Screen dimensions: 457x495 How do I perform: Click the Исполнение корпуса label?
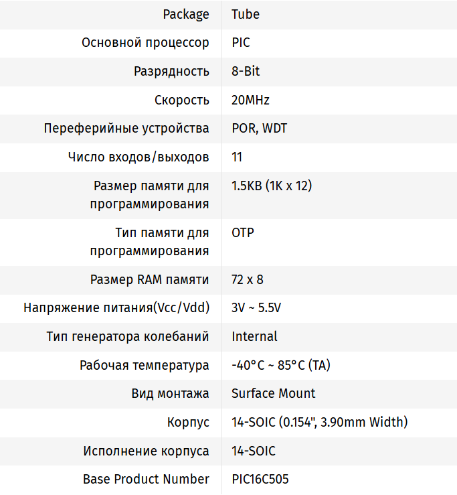[x=146, y=451]
